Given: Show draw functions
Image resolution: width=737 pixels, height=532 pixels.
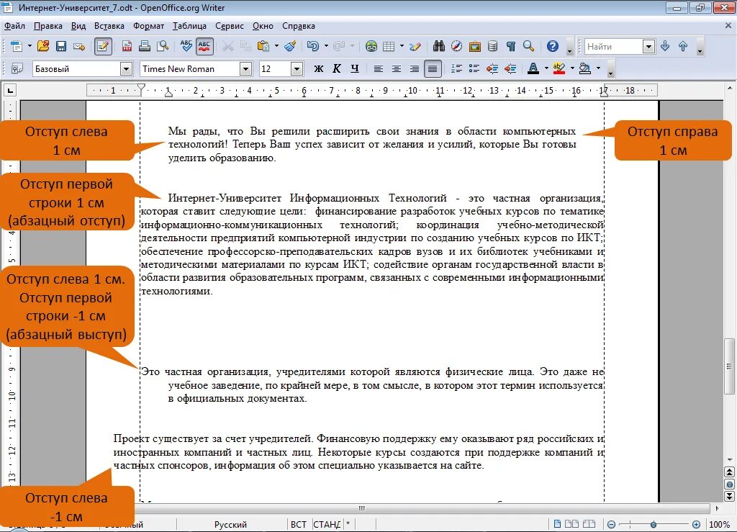Looking at the screenshot, I should pos(415,46).
